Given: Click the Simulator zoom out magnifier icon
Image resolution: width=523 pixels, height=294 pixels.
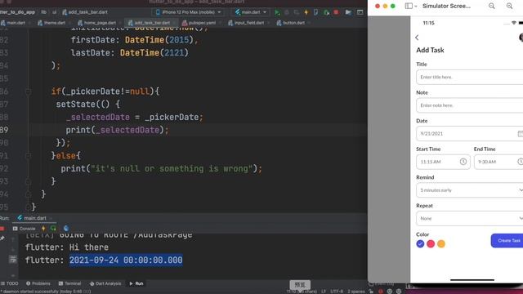Looking at the screenshot, I should click(x=492, y=6).
